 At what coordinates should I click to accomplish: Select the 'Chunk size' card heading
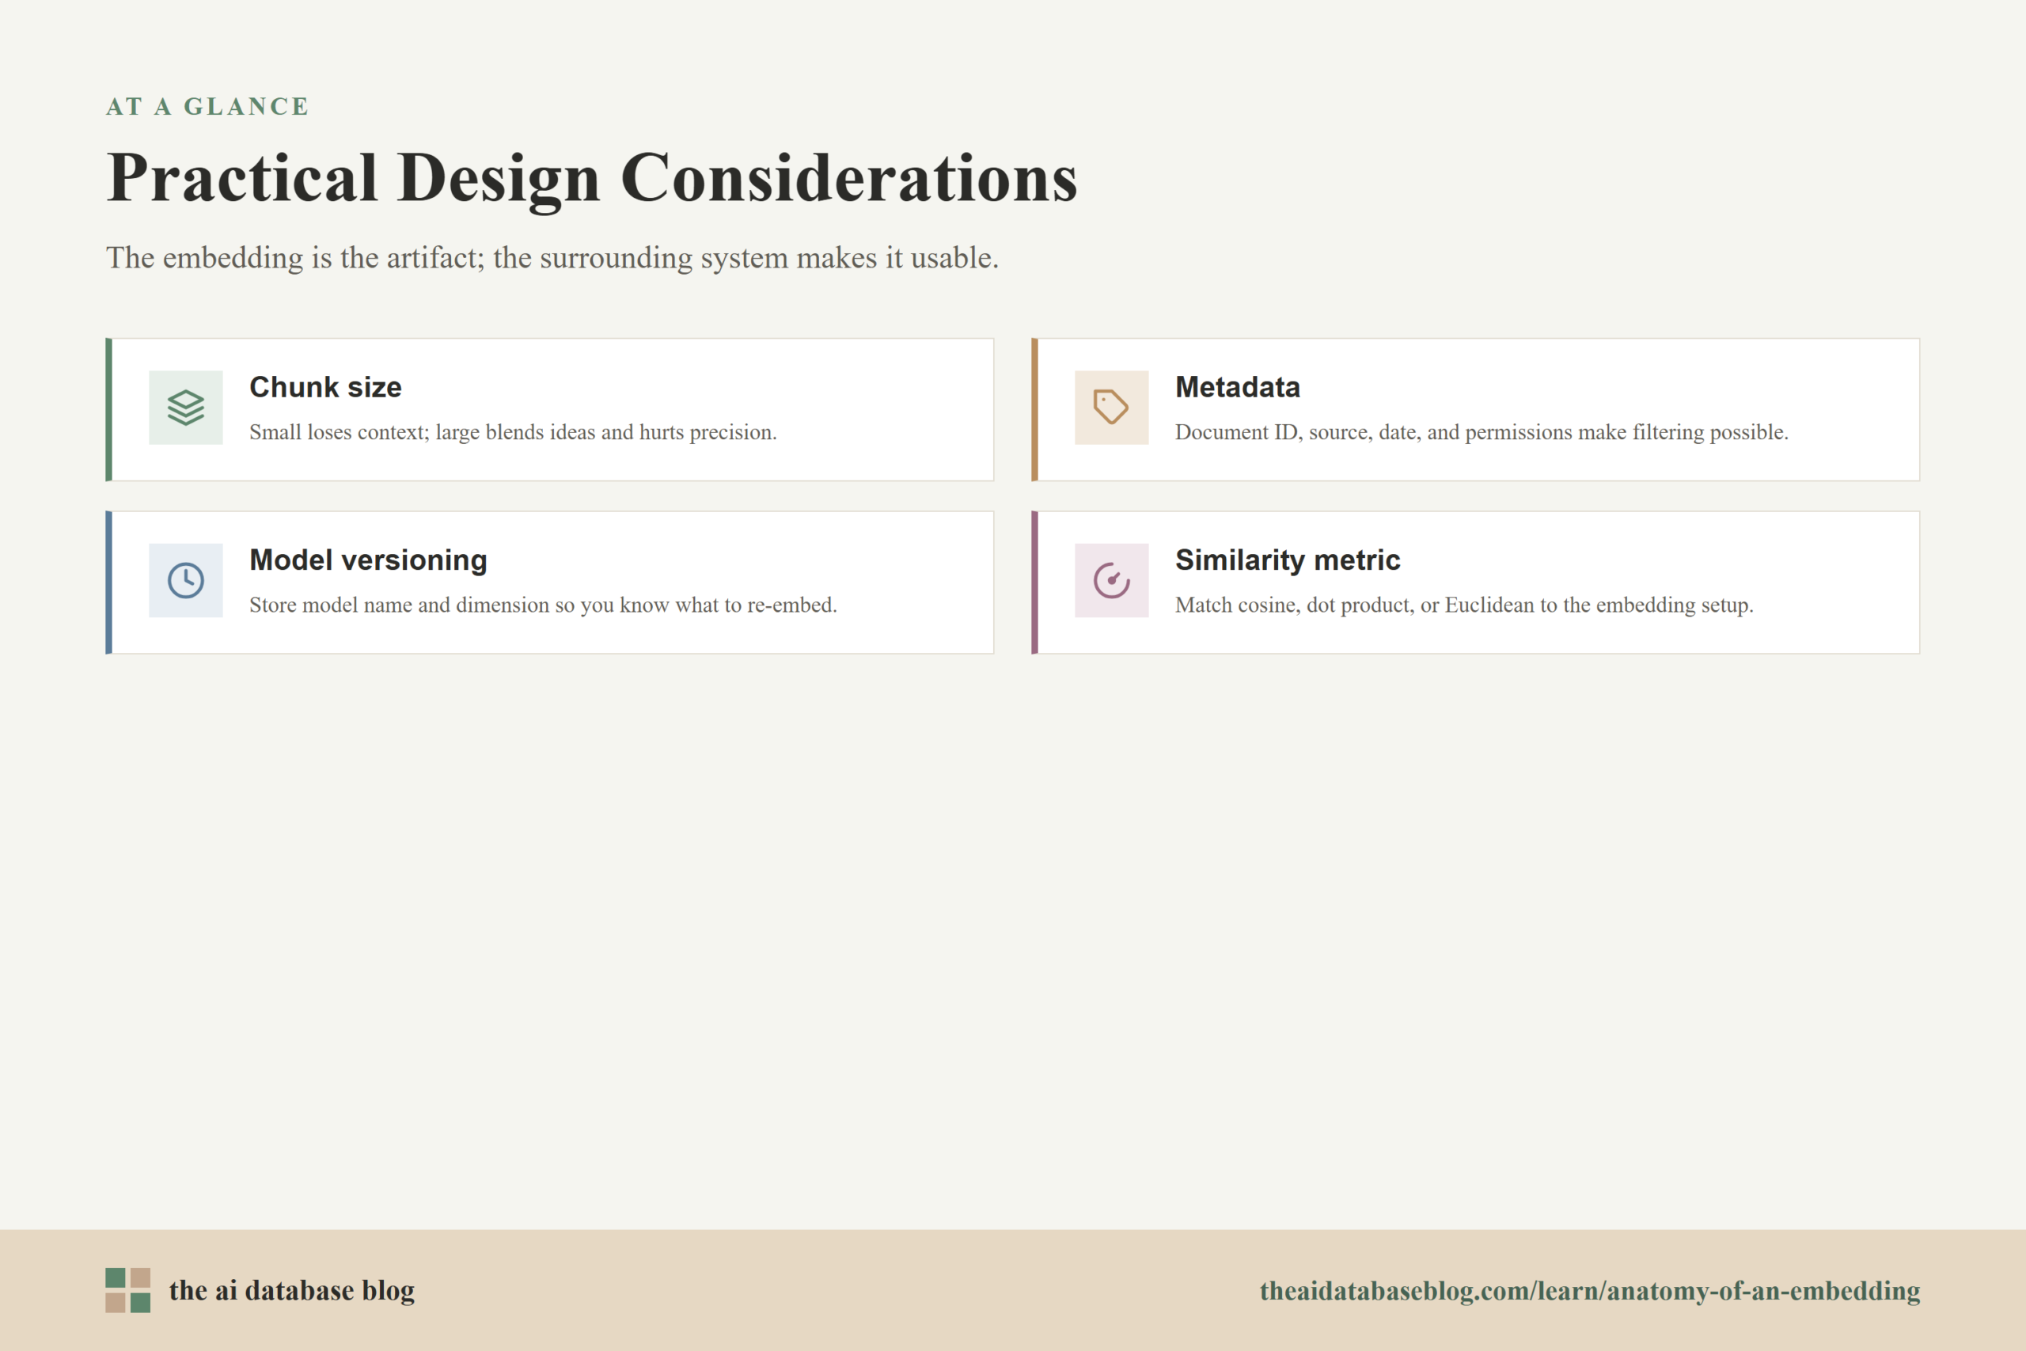pos(325,387)
